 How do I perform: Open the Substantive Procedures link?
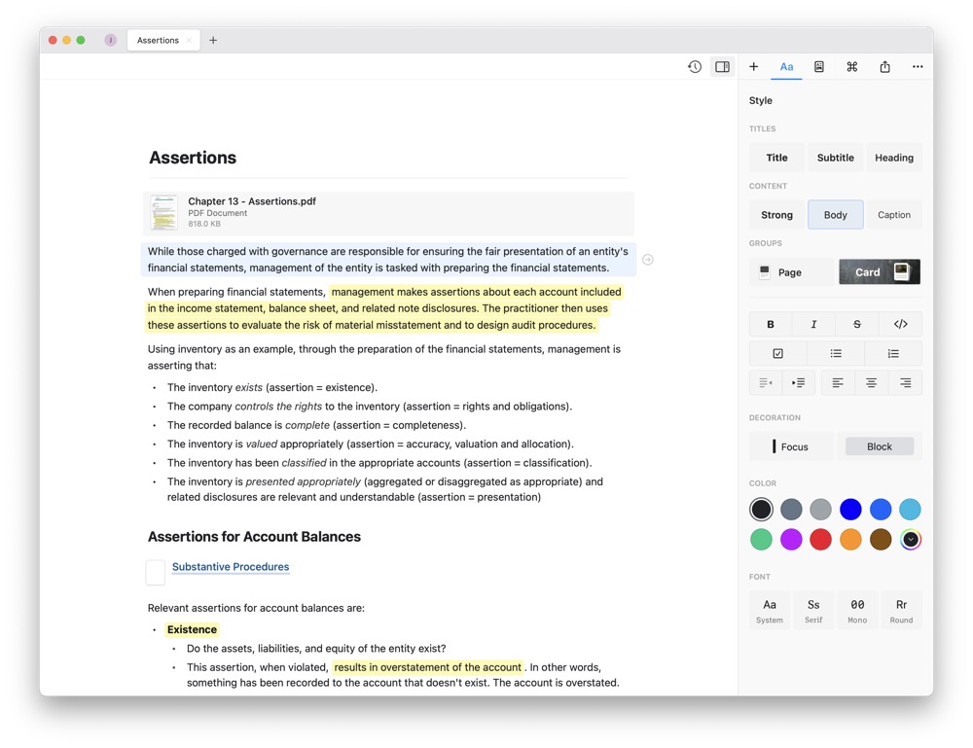point(231,567)
